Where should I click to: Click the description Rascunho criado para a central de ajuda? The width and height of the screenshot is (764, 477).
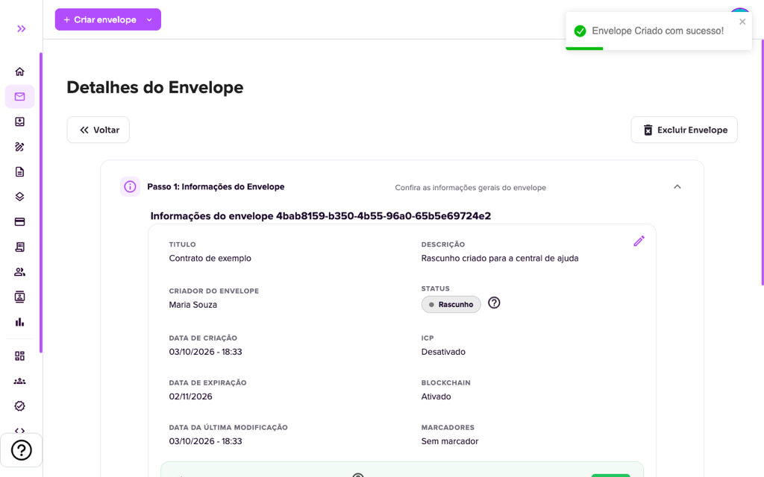point(500,259)
